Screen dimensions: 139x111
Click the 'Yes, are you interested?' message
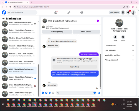tap(89, 54)
